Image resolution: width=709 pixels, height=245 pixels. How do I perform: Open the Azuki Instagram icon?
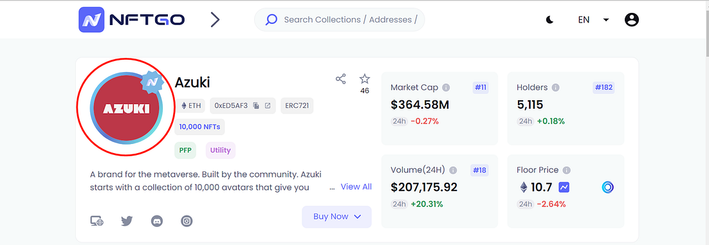click(x=187, y=221)
